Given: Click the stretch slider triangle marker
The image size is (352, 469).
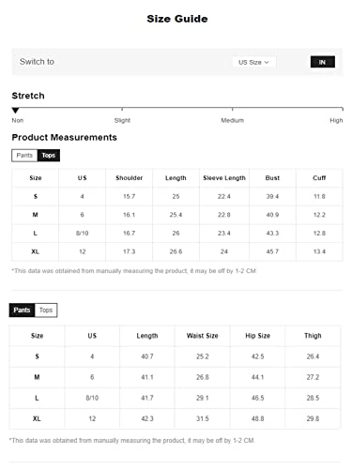Looking at the screenshot, I should click(15, 111).
